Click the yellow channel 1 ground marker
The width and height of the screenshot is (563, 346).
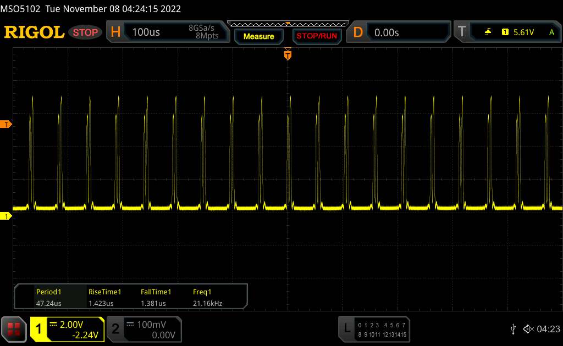click(x=6, y=216)
